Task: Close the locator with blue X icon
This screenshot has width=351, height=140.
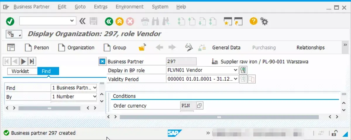Action: 102,62
